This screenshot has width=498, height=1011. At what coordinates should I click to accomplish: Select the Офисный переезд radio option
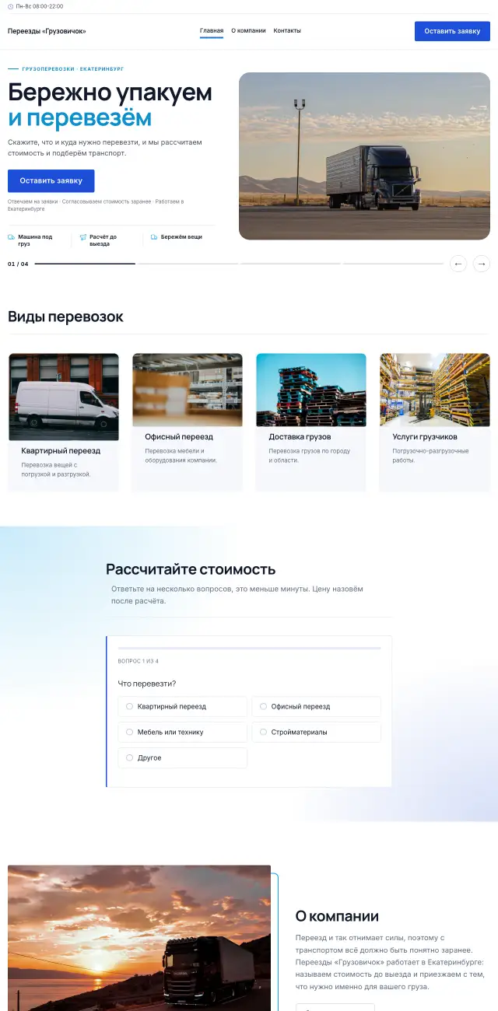point(316,706)
